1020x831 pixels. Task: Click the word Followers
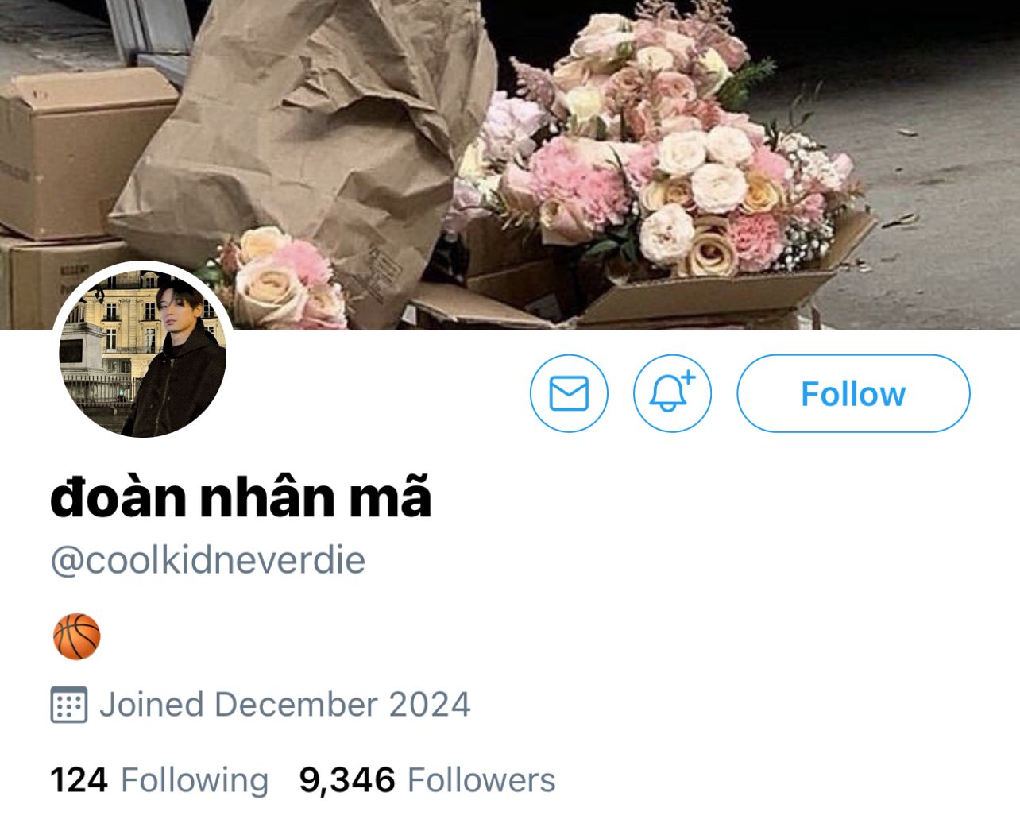click(481, 780)
